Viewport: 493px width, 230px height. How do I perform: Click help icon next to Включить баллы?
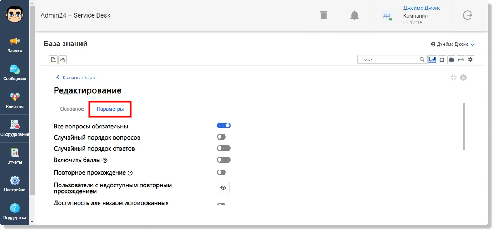[105, 161]
